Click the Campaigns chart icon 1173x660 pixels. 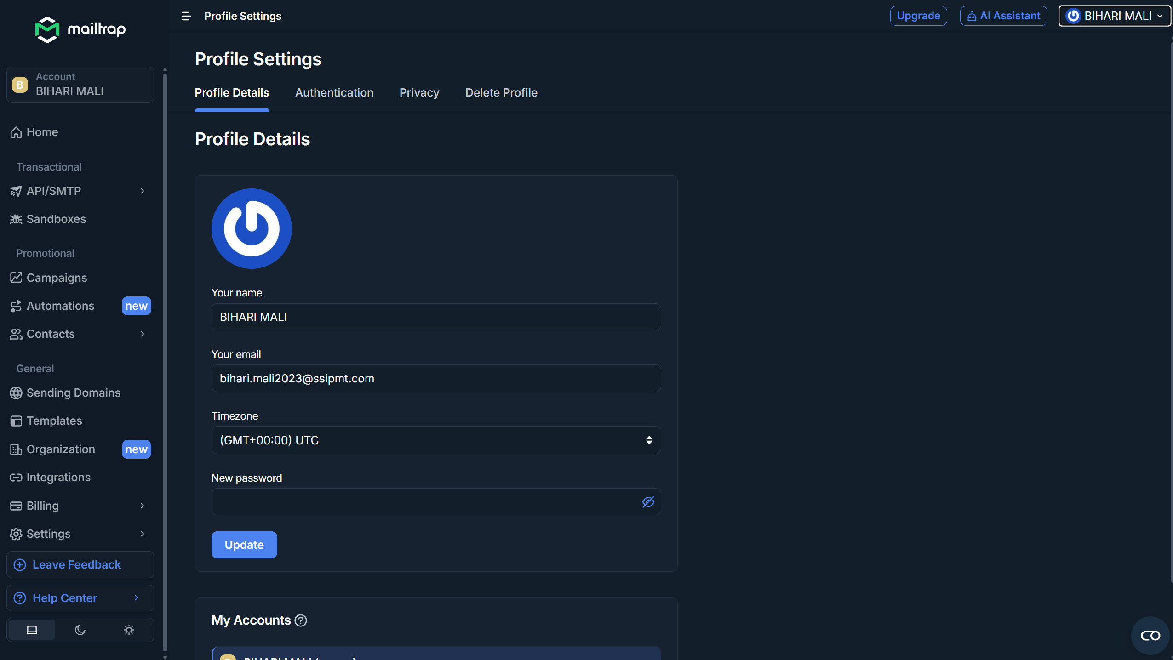click(x=16, y=278)
